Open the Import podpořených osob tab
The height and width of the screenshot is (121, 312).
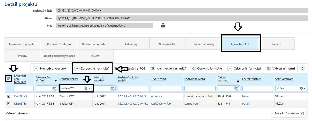59,56
